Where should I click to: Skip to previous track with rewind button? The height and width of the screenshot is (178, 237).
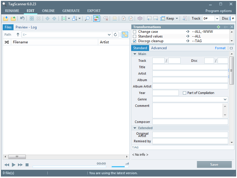(7, 165)
